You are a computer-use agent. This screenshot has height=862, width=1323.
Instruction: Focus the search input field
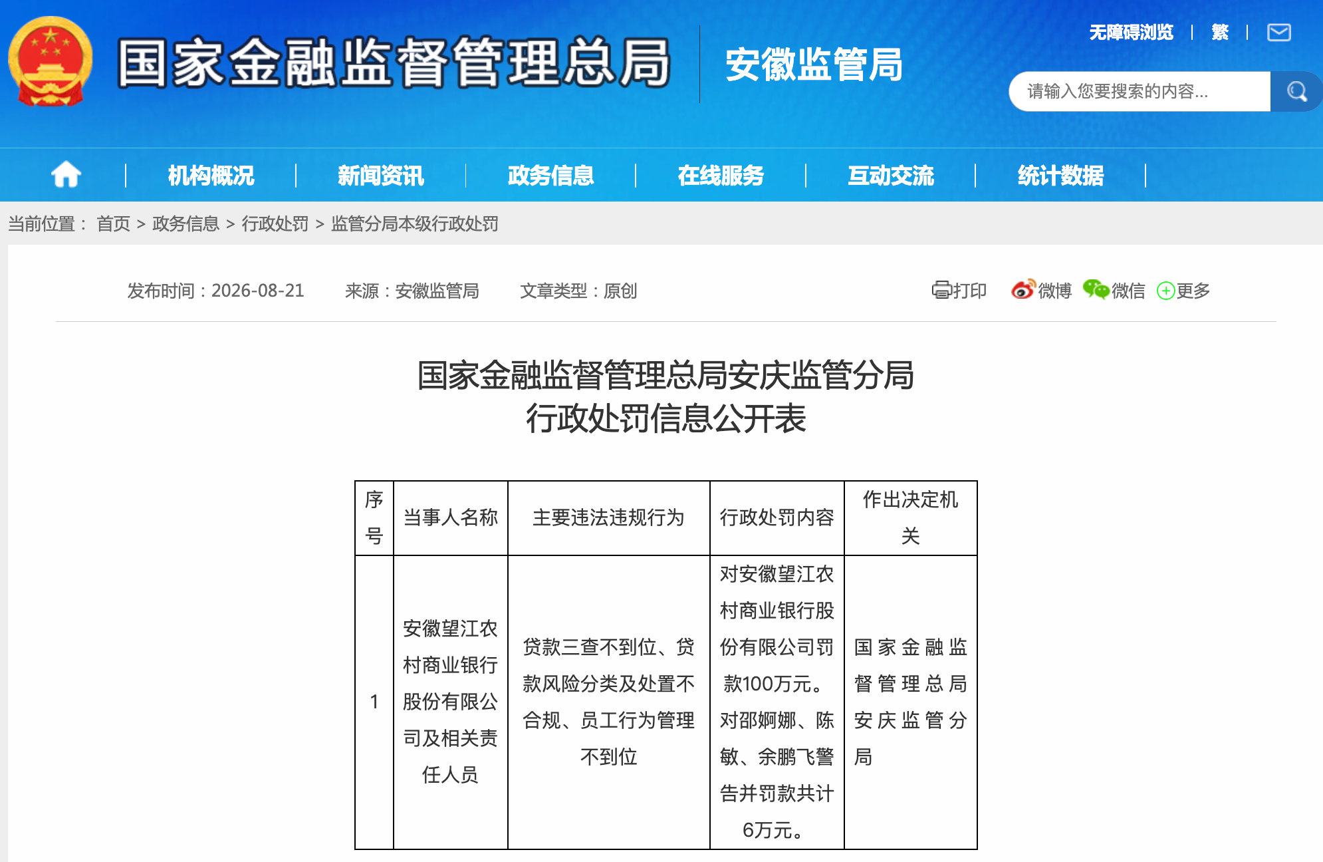click(1139, 91)
